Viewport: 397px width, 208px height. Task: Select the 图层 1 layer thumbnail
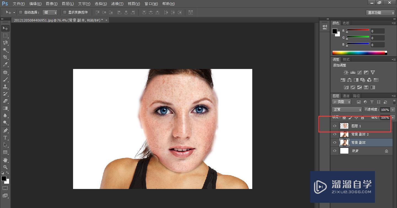pyautogui.click(x=344, y=126)
